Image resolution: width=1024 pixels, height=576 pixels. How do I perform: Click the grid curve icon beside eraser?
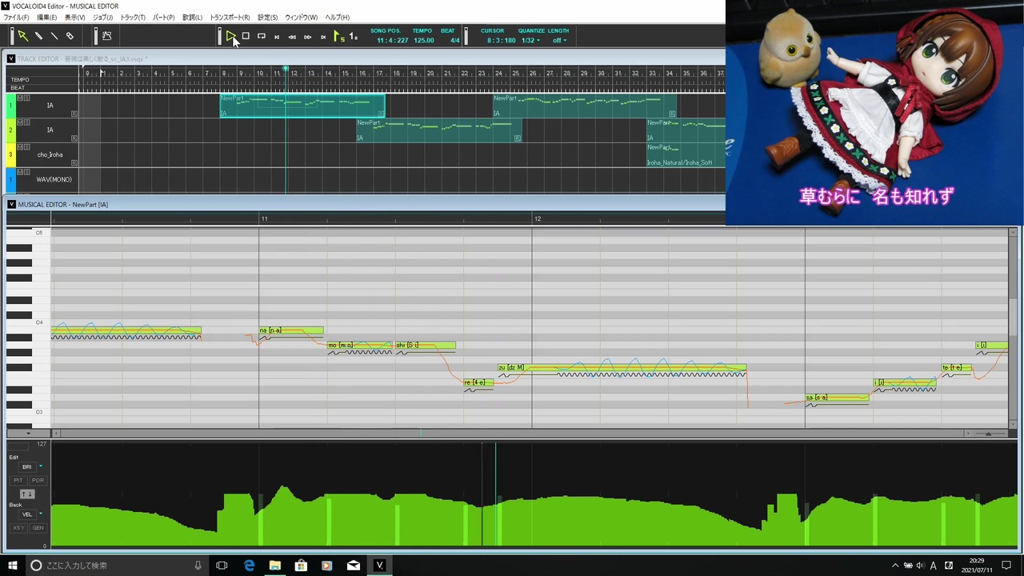point(106,36)
